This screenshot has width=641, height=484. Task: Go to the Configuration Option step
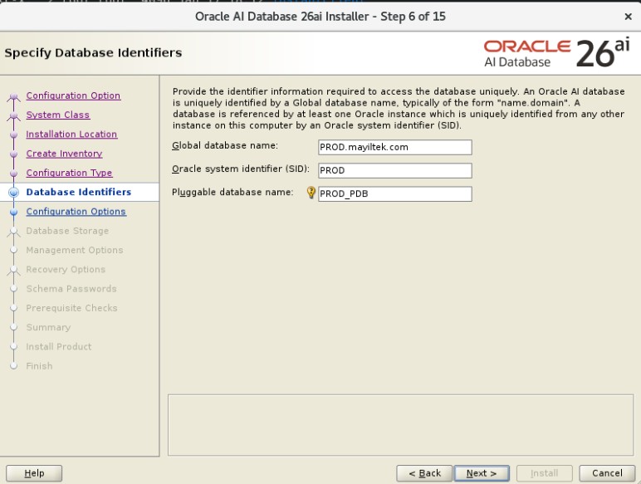(x=73, y=95)
